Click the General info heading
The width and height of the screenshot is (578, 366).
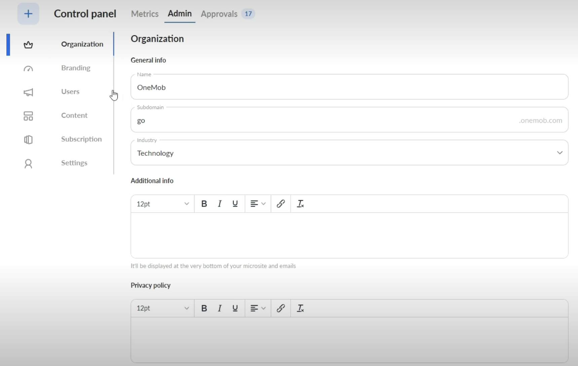coord(148,60)
